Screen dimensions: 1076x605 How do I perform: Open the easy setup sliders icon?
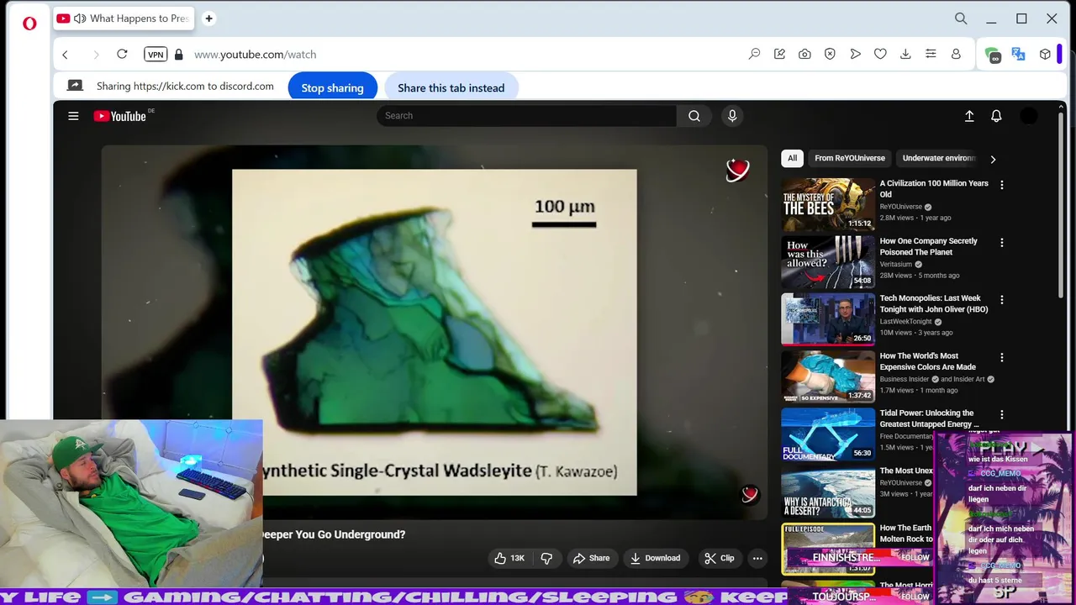click(931, 54)
